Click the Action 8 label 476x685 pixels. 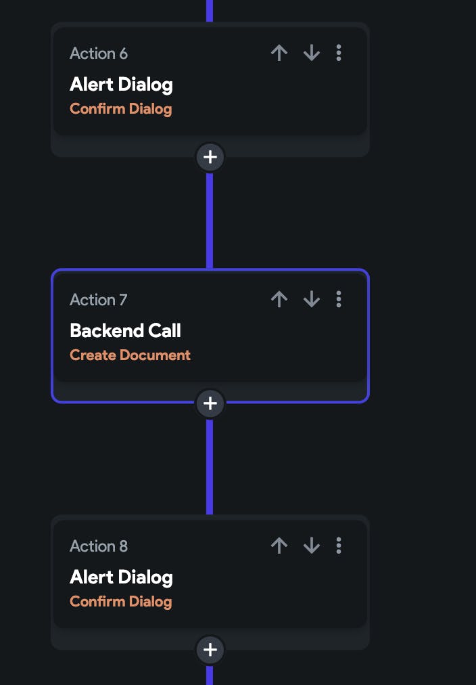click(x=98, y=546)
